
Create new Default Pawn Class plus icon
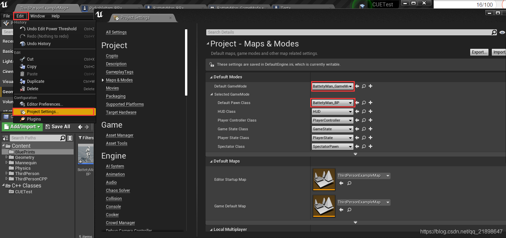[x=370, y=103]
